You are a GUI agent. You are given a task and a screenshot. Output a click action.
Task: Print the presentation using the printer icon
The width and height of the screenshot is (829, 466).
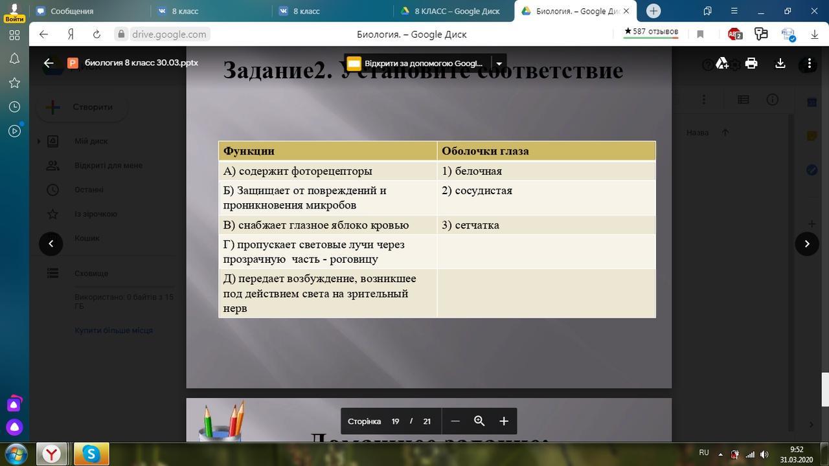pyautogui.click(x=751, y=63)
